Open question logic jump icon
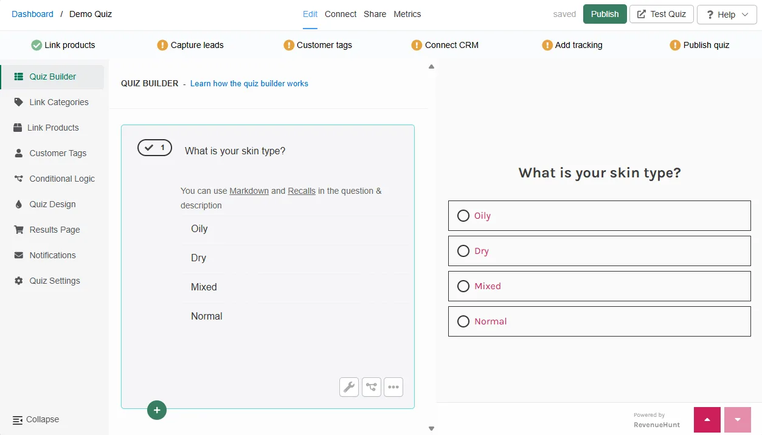This screenshot has width=762, height=435. (372, 387)
